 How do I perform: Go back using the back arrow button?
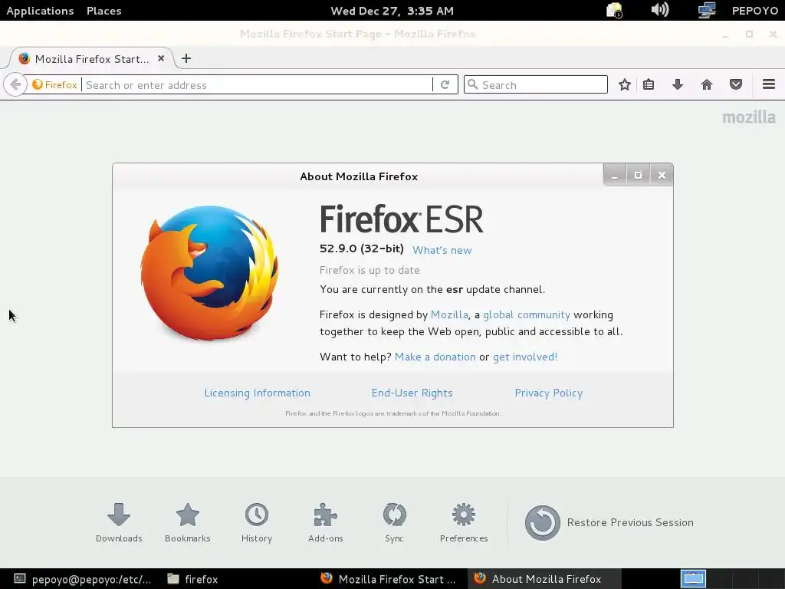[15, 84]
